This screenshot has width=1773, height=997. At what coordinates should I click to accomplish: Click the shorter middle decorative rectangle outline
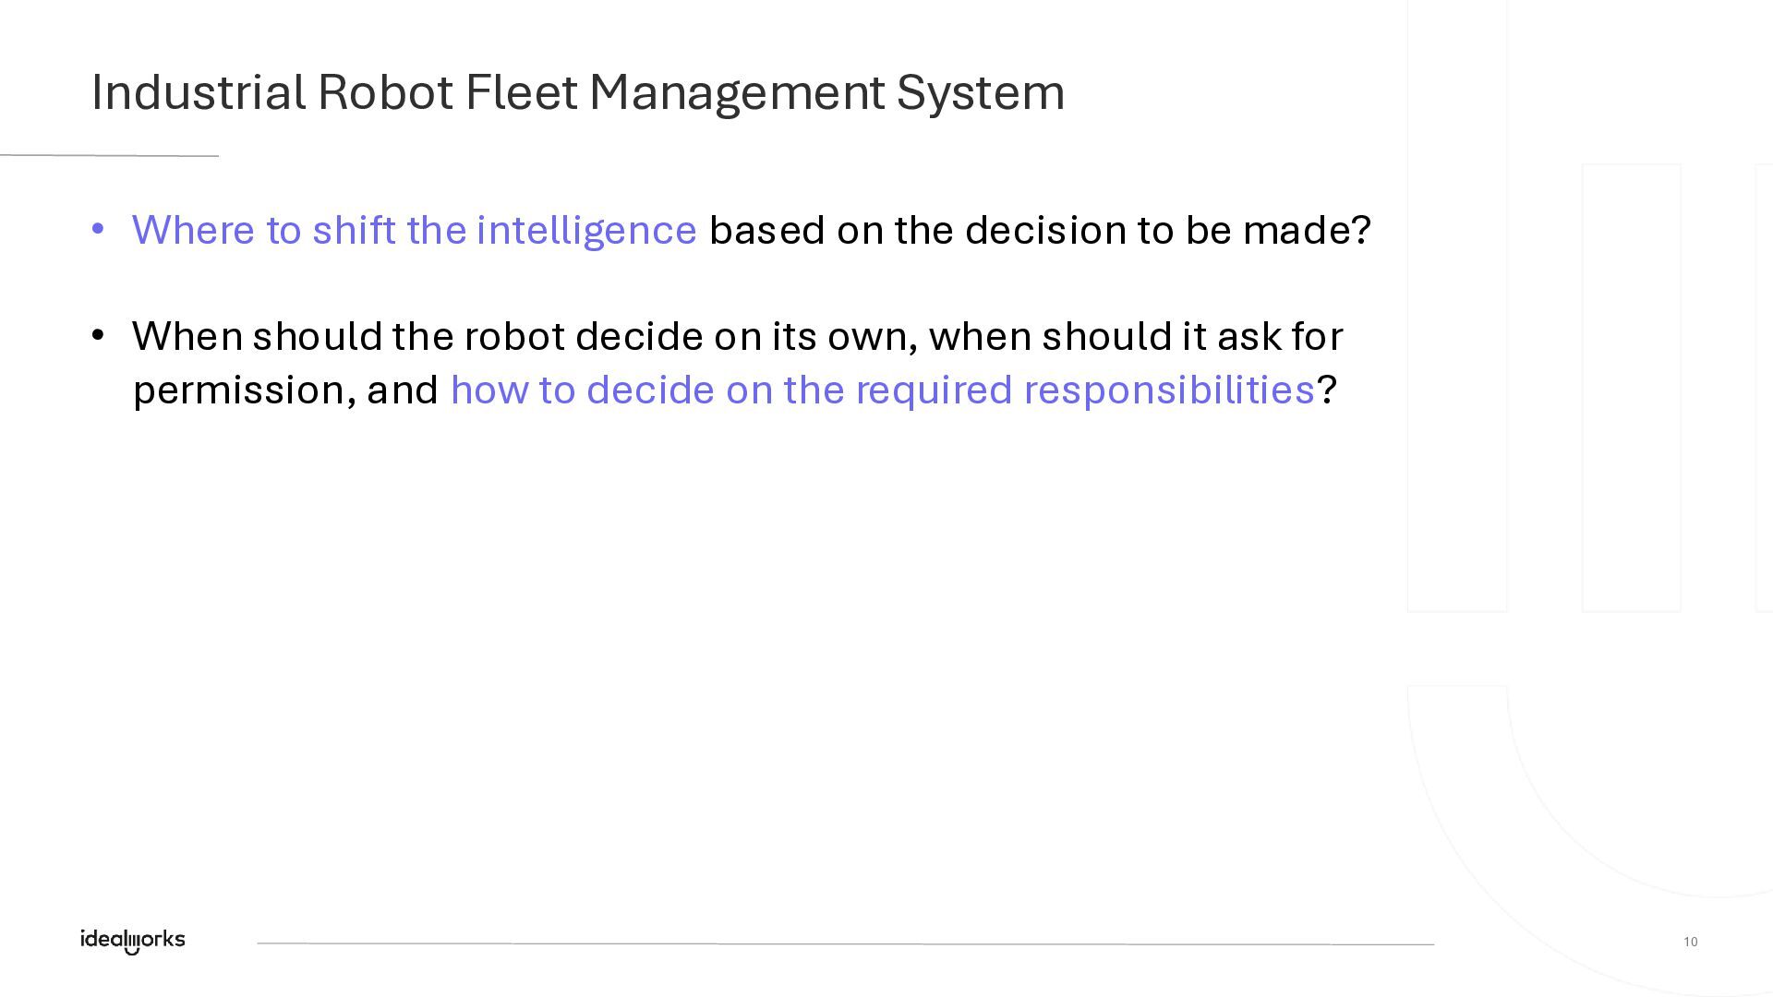coord(1631,388)
